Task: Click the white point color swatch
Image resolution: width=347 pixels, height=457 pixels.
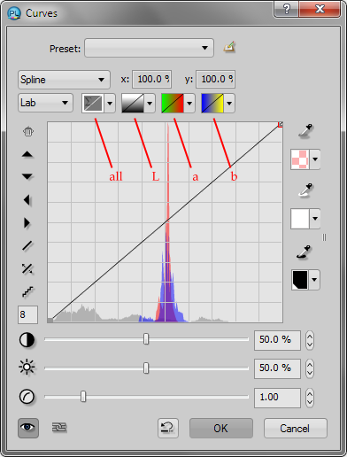Action: tap(300, 219)
